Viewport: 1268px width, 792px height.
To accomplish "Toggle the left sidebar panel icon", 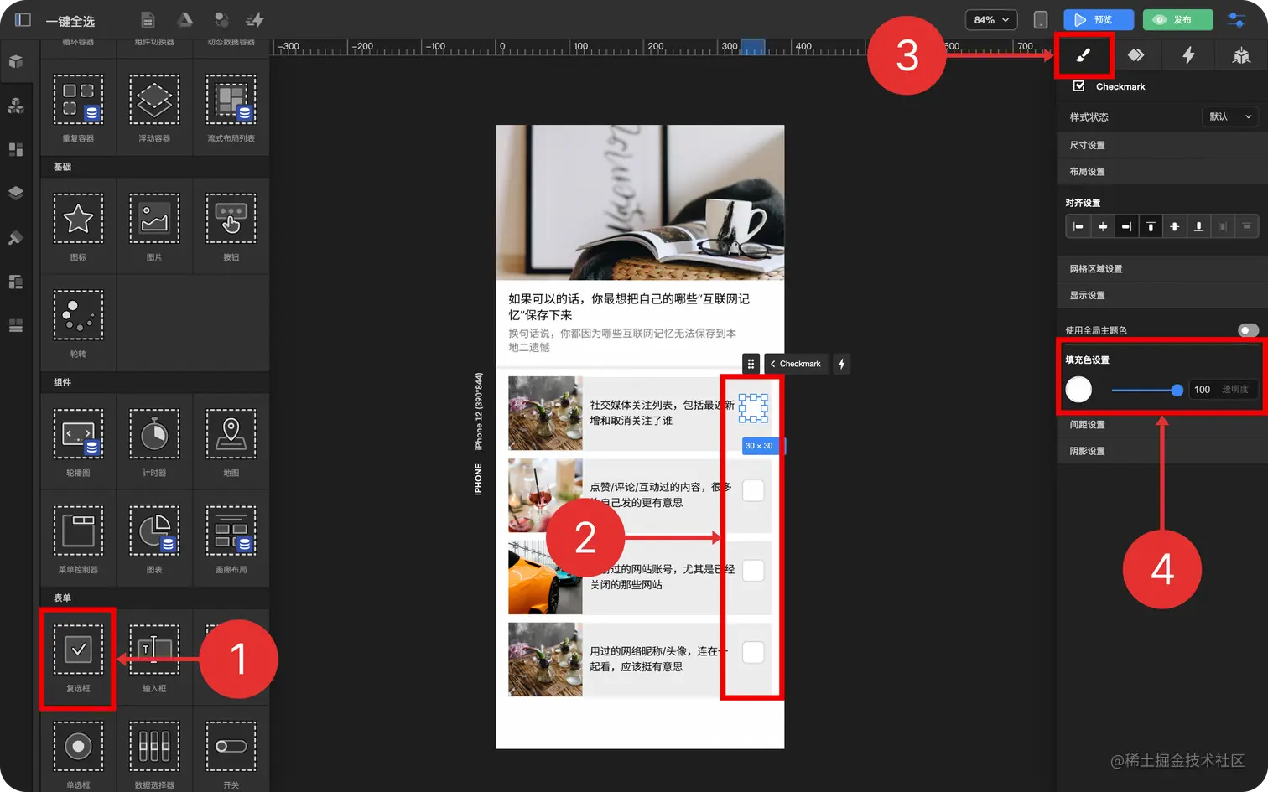I will pos(23,19).
